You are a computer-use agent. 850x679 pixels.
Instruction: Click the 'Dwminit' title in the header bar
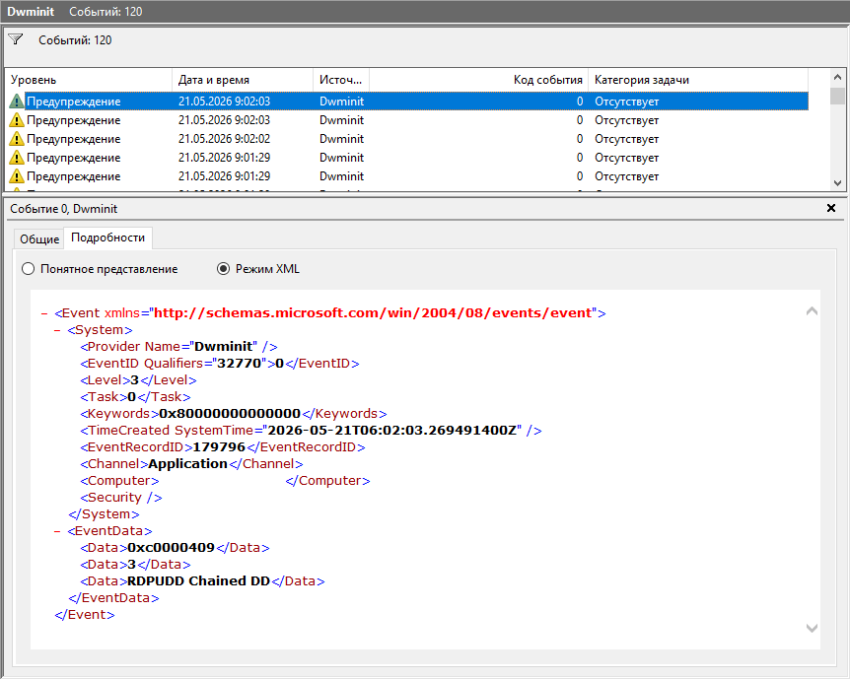(31, 12)
